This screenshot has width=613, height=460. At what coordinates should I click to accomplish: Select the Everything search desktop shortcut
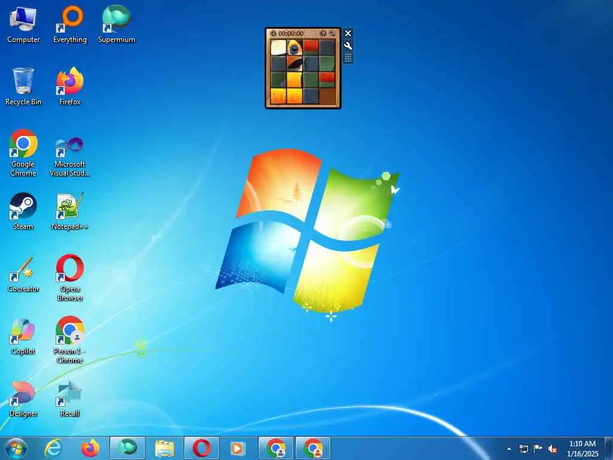[x=69, y=25]
